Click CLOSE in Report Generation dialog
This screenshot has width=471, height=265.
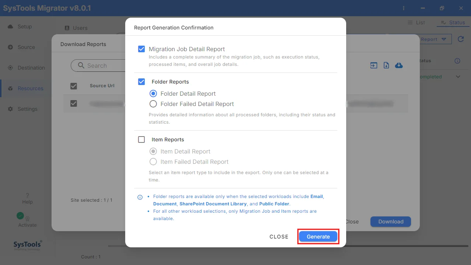(x=279, y=237)
